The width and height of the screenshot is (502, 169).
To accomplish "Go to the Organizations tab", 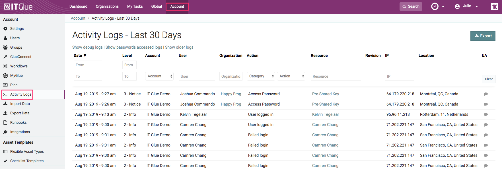I will (107, 6).
